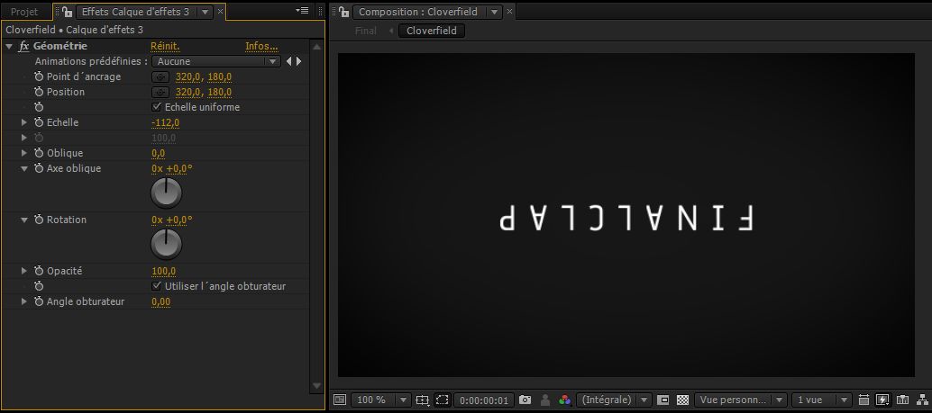Go to next animation preset arrow
Image resolution: width=932 pixels, height=413 pixels.
pos(299,61)
